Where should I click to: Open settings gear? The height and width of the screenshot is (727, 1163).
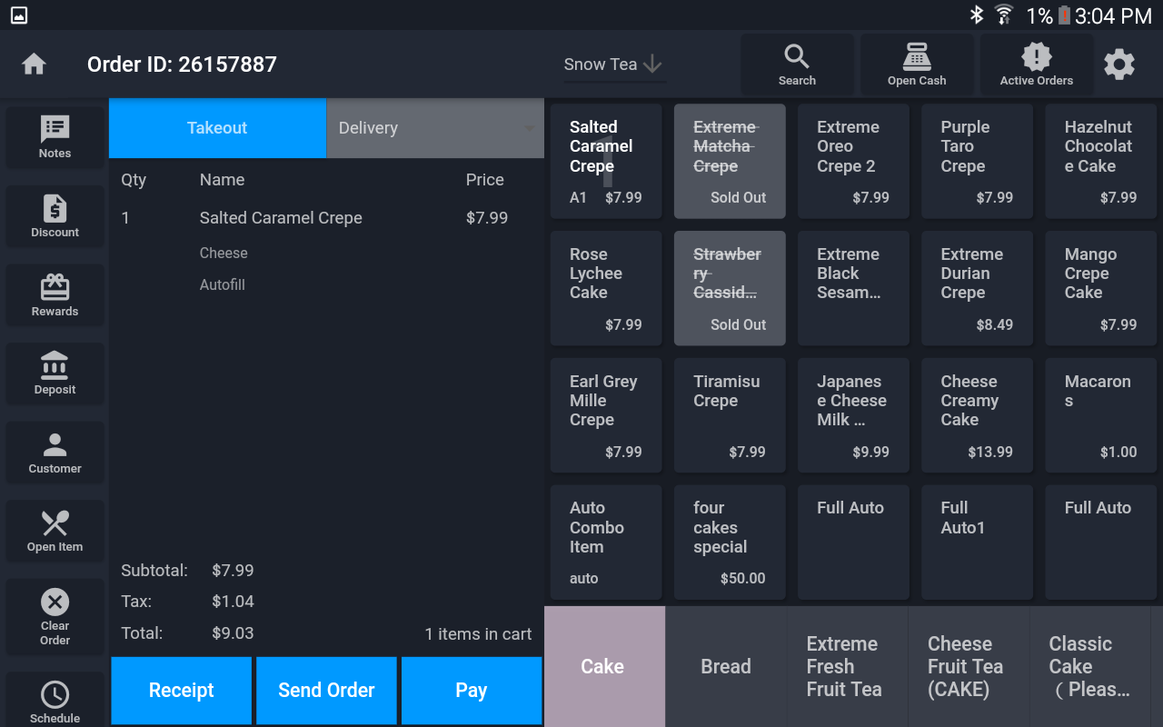tap(1119, 65)
